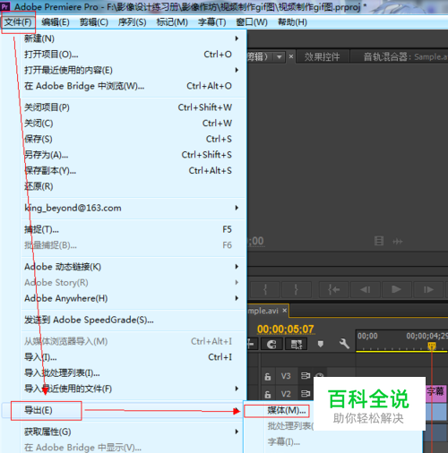Open the 序列(S) menu

coord(132,22)
